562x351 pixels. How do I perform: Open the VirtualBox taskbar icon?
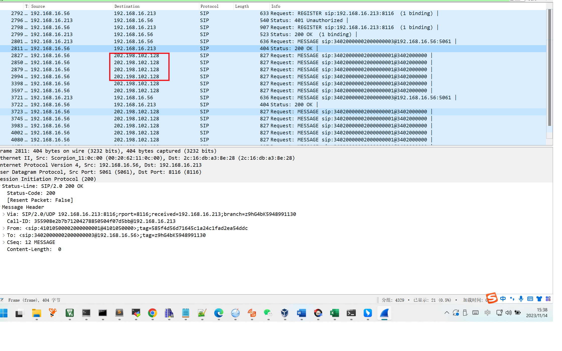coord(285,313)
